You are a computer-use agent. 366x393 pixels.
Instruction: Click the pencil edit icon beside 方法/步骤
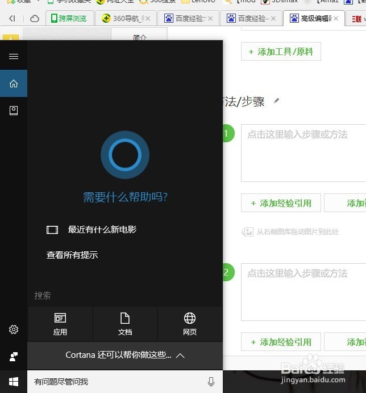click(276, 101)
